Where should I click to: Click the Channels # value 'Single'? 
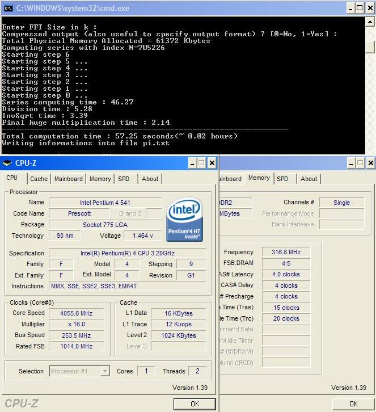tap(341, 203)
